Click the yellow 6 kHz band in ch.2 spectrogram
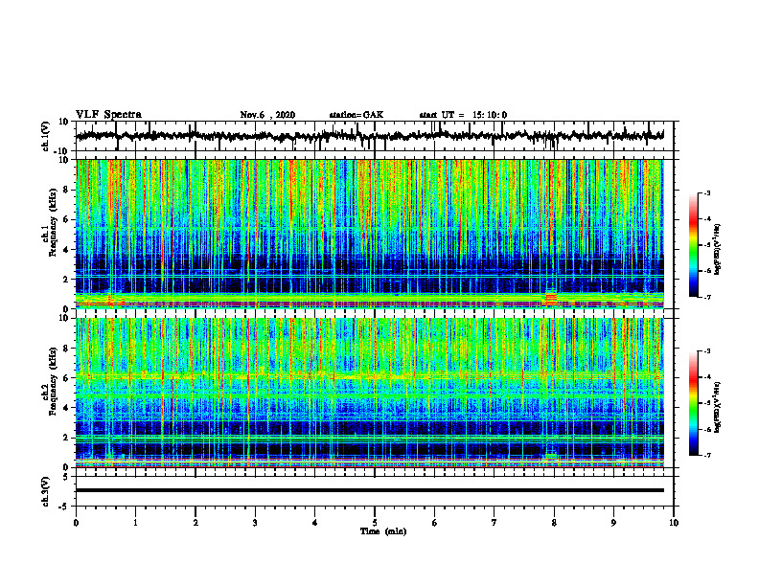The image size is (759, 586). point(370,376)
